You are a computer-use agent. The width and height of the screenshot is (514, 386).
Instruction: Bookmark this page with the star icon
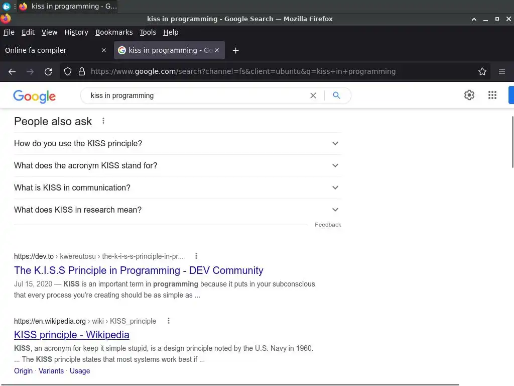pos(482,71)
